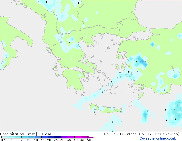Select the 5–10 mm legend color swatch
The image size is (182, 141).
[31, 137]
